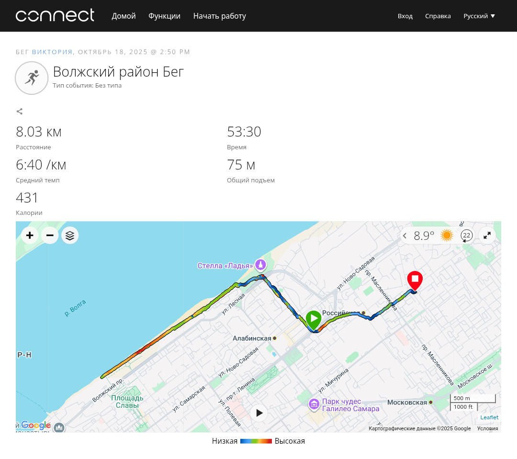Screen dimensions: 517x459
Task: Click the share activity icon
Action: click(20, 112)
